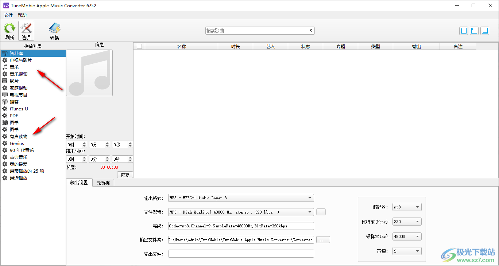Sort by 类型 column header
This screenshot has height=266, width=499.
click(x=376, y=46)
